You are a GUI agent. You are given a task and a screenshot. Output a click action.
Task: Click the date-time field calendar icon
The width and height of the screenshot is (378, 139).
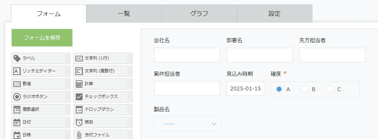pos(17,135)
